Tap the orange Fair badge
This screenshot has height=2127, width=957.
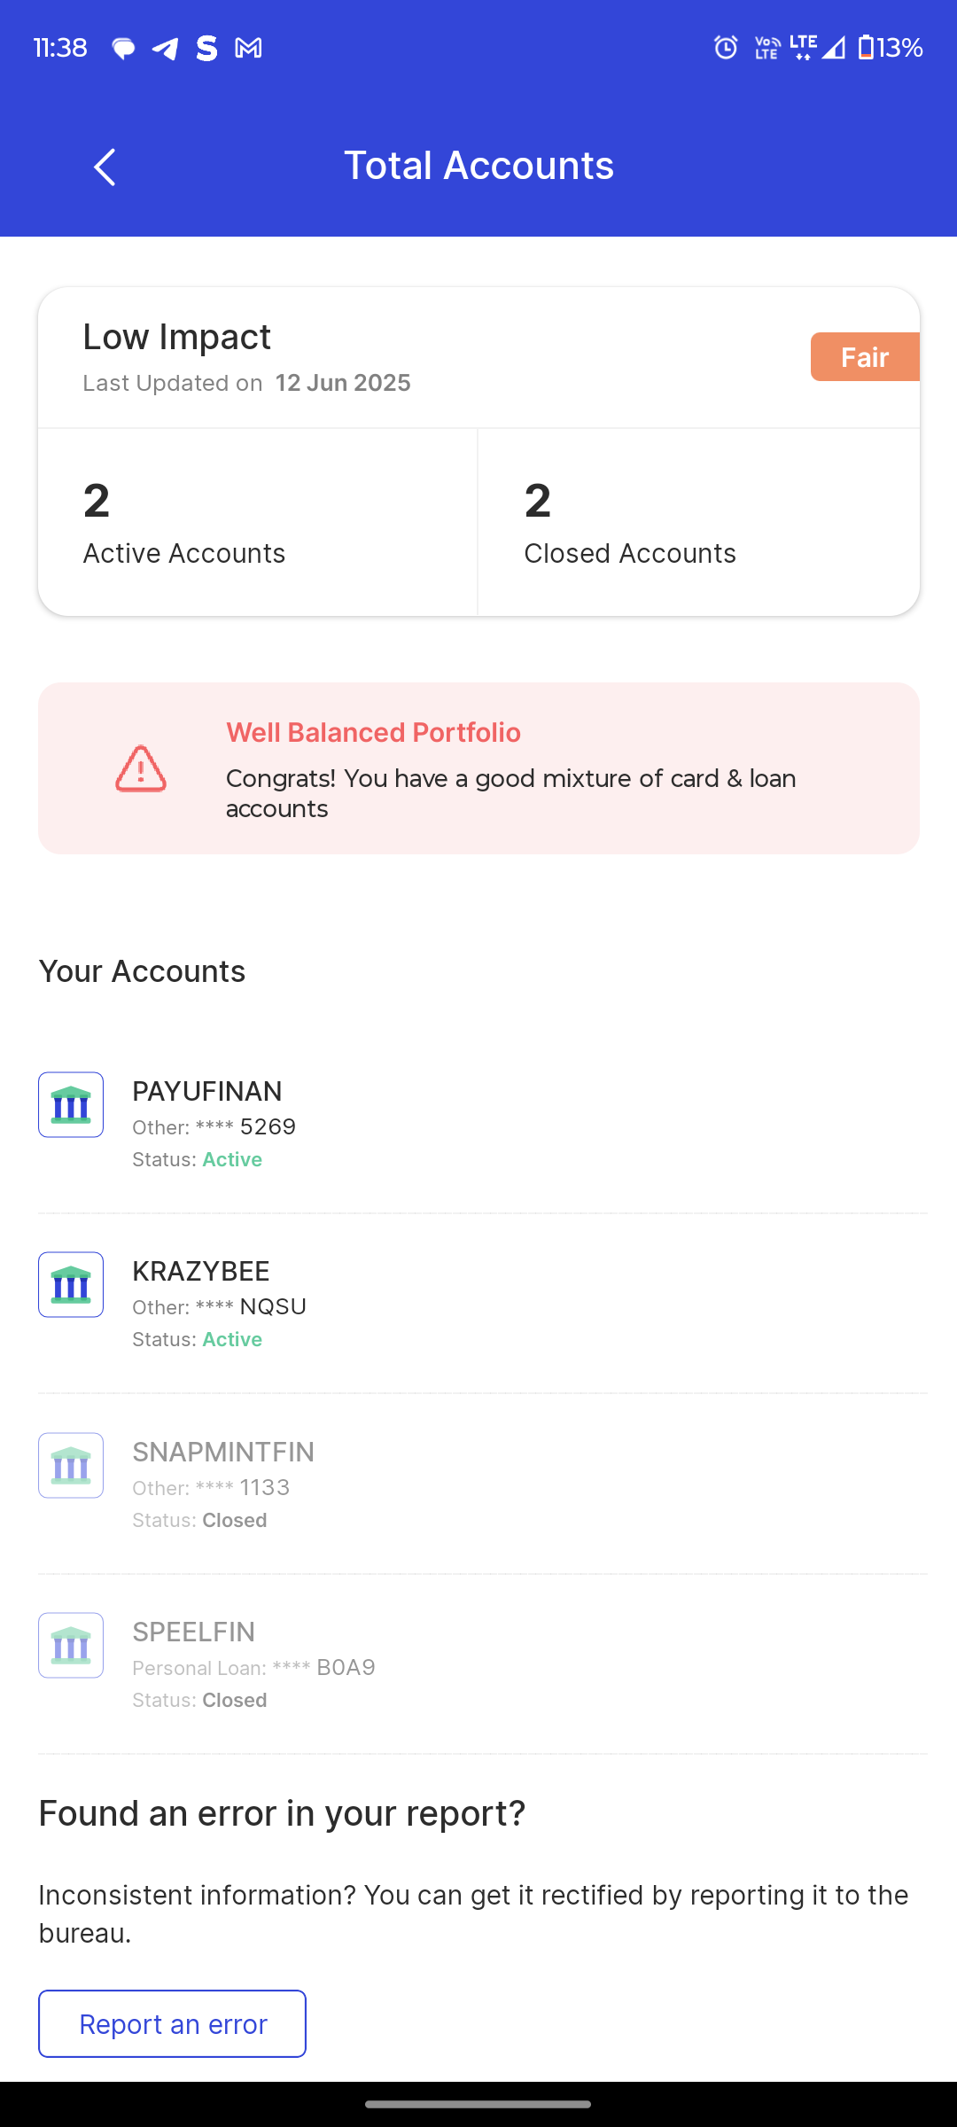click(864, 357)
